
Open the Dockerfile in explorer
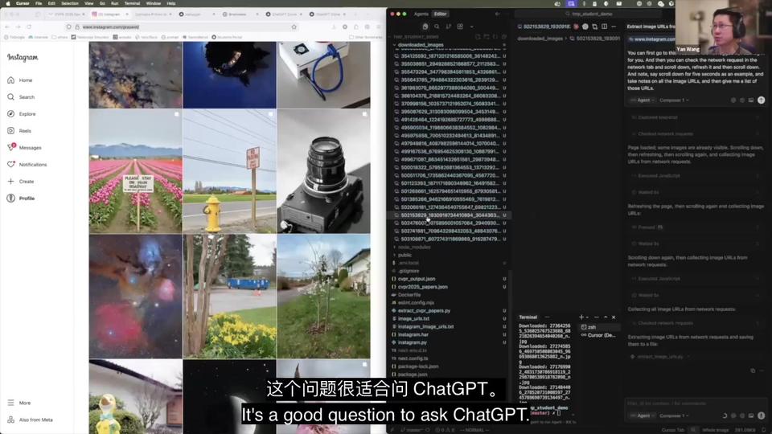(x=409, y=295)
